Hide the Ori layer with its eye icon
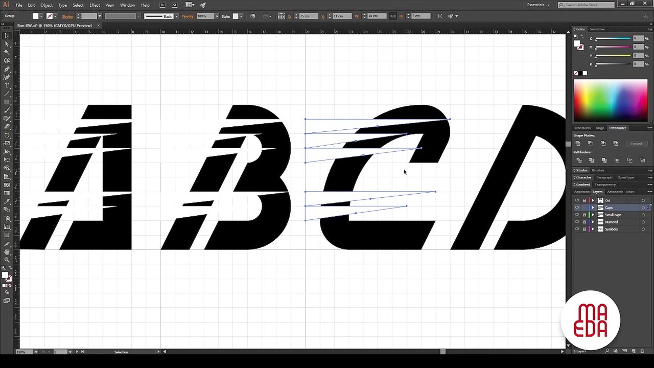The image size is (654, 368). tap(577, 200)
